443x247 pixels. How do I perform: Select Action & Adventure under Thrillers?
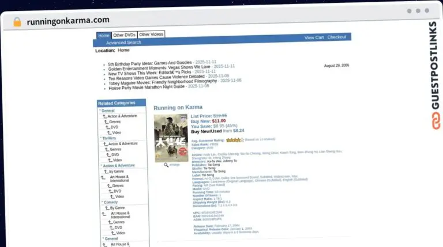[x=123, y=144]
